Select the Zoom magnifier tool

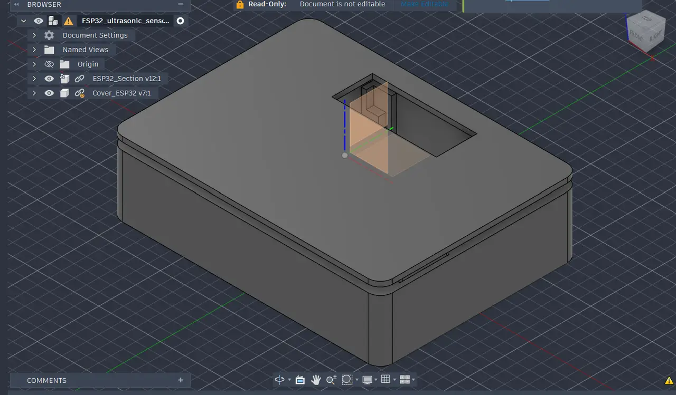coord(331,380)
